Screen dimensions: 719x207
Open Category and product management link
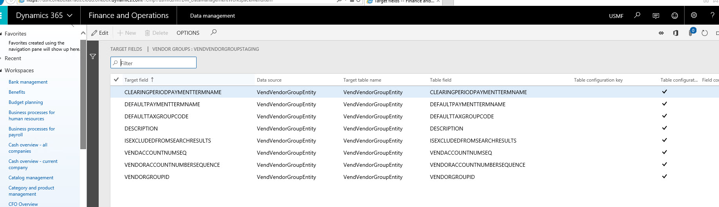click(31, 191)
